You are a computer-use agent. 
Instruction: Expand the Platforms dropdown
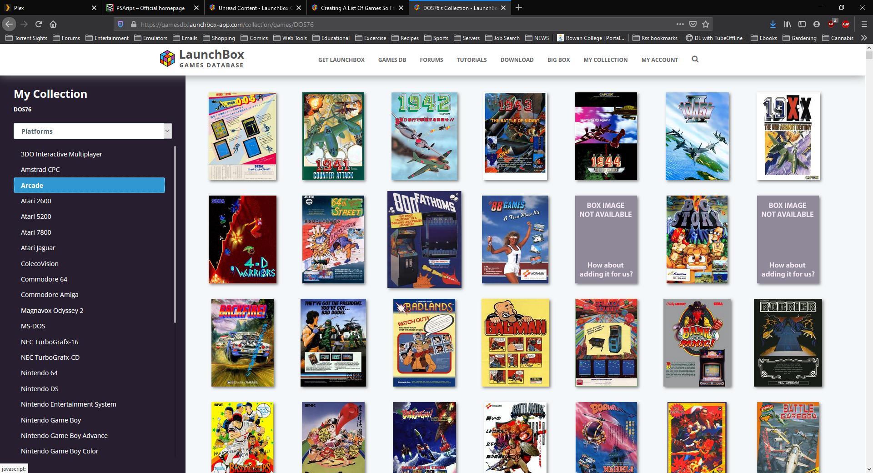point(93,131)
